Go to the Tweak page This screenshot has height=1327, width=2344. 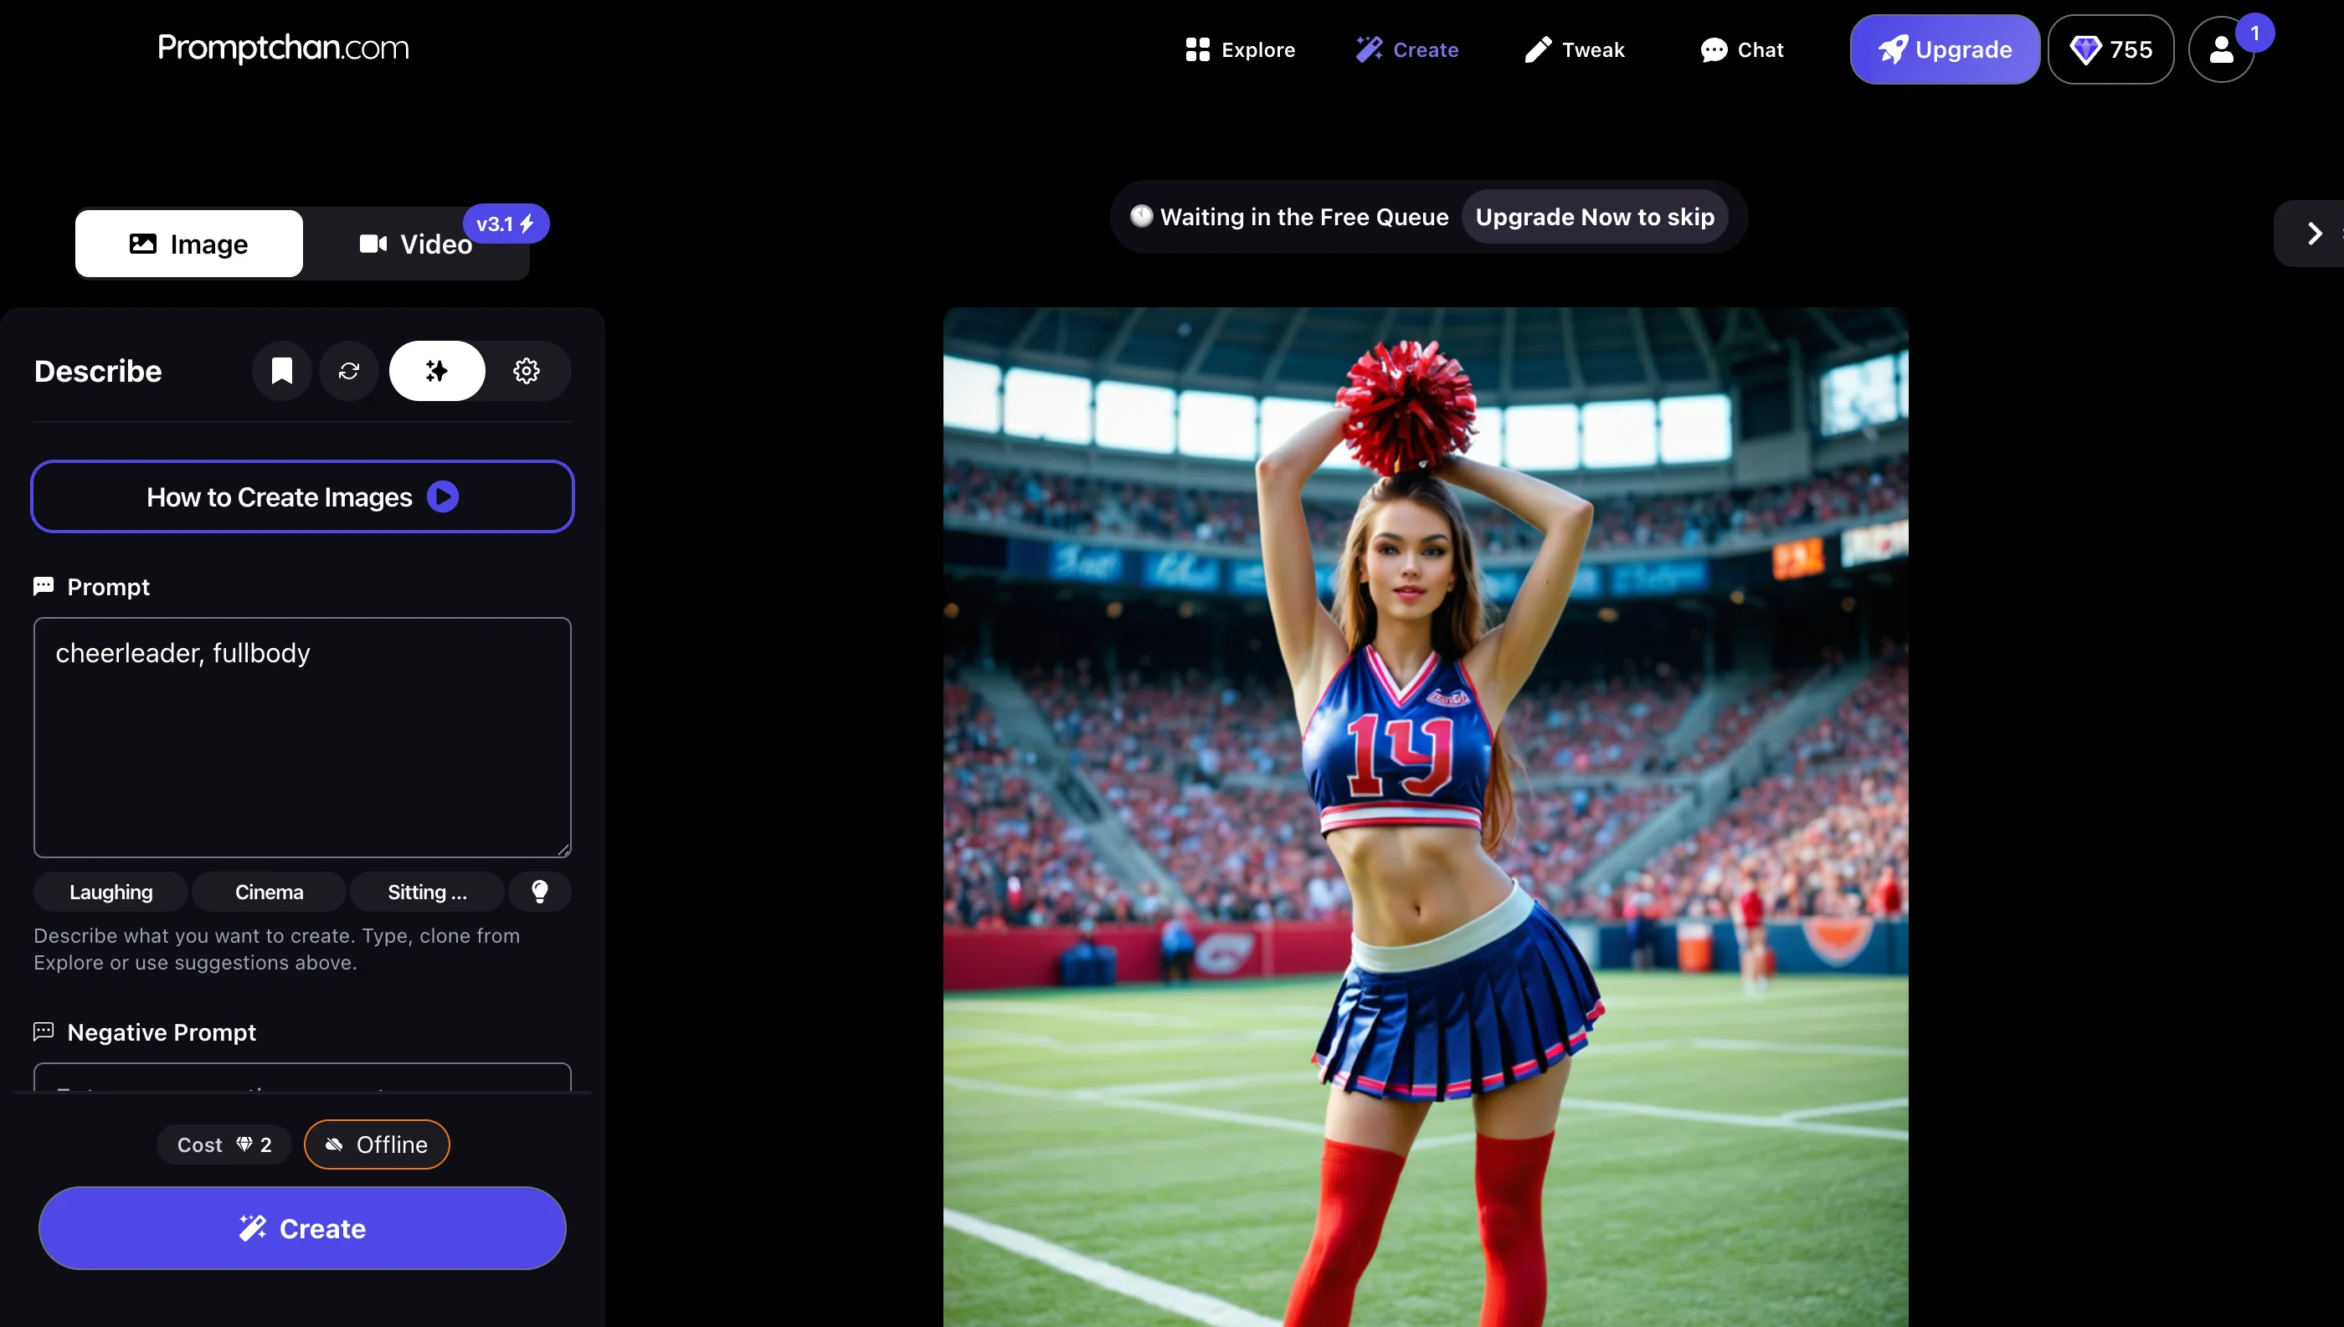(1575, 50)
